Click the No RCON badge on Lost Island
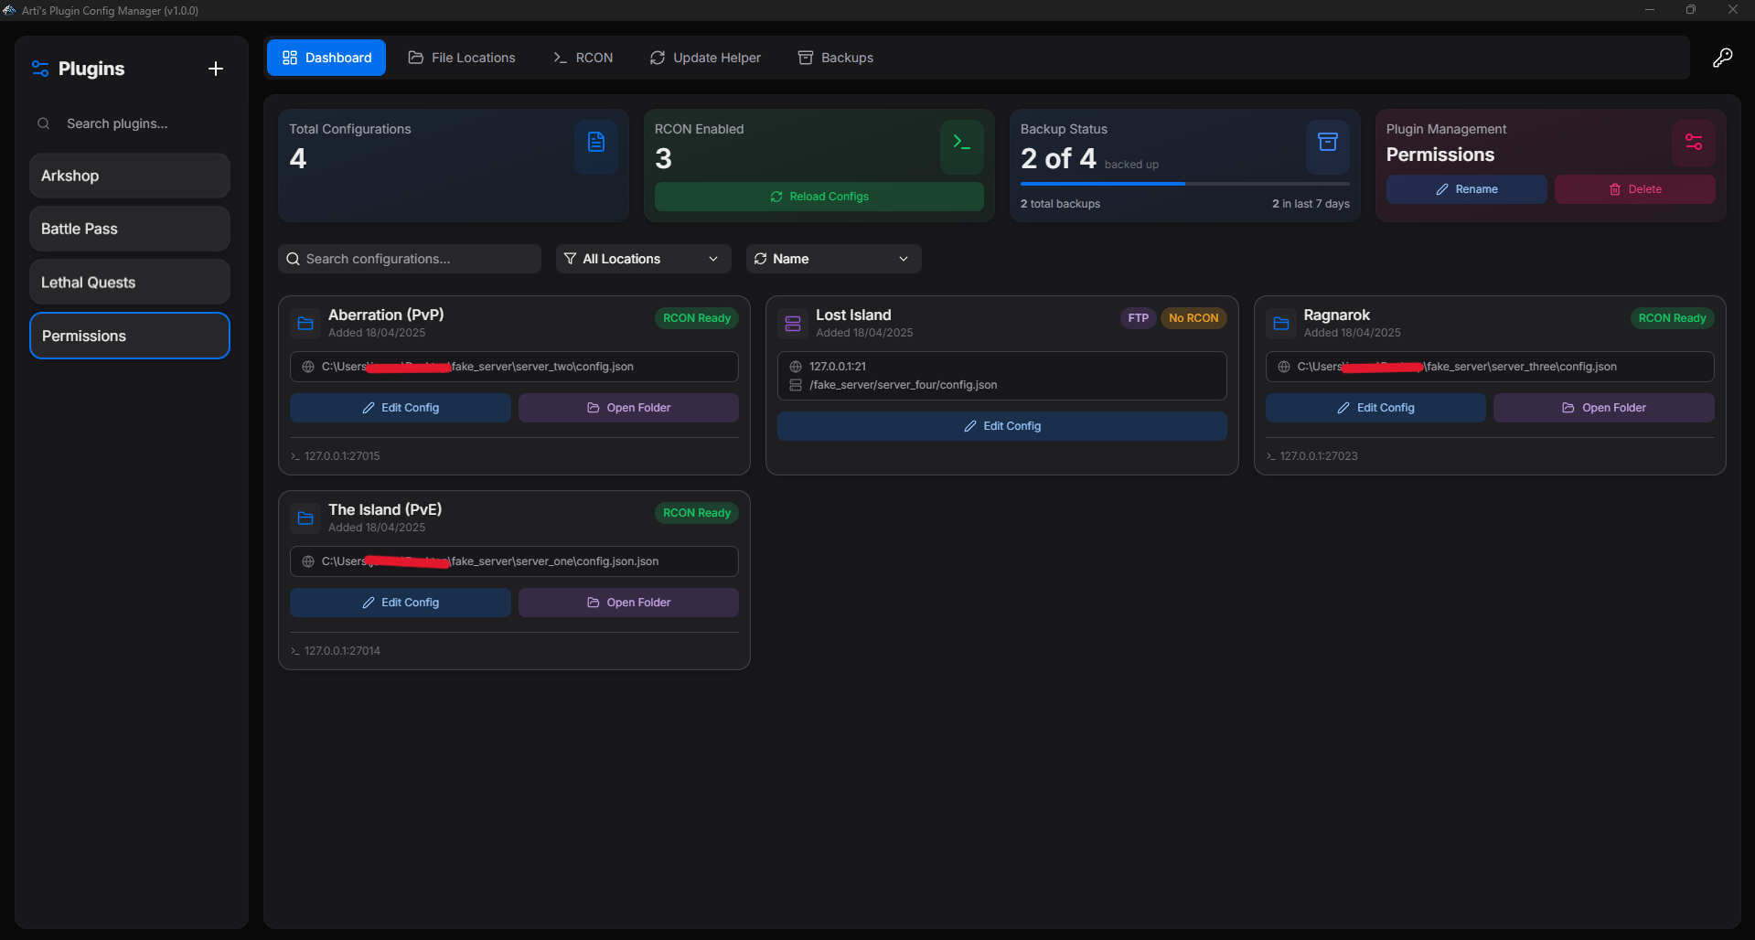This screenshot has width=1755, height=940. coord(1193,318)
